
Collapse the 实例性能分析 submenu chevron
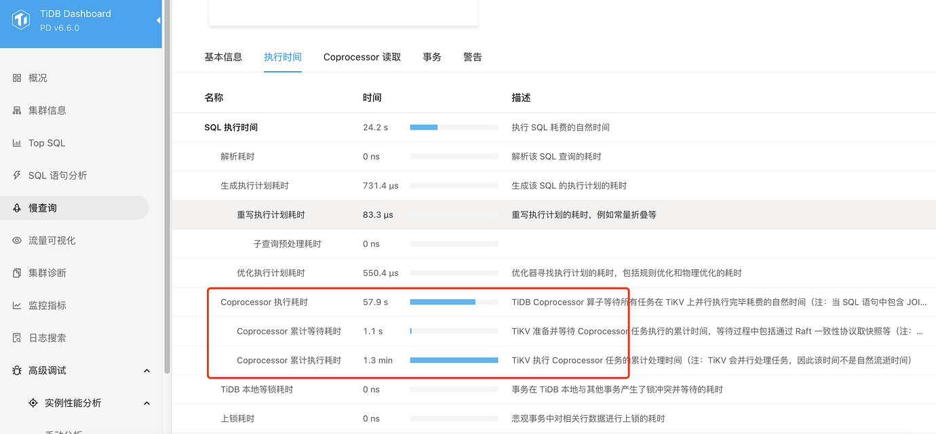pos(147,403)
